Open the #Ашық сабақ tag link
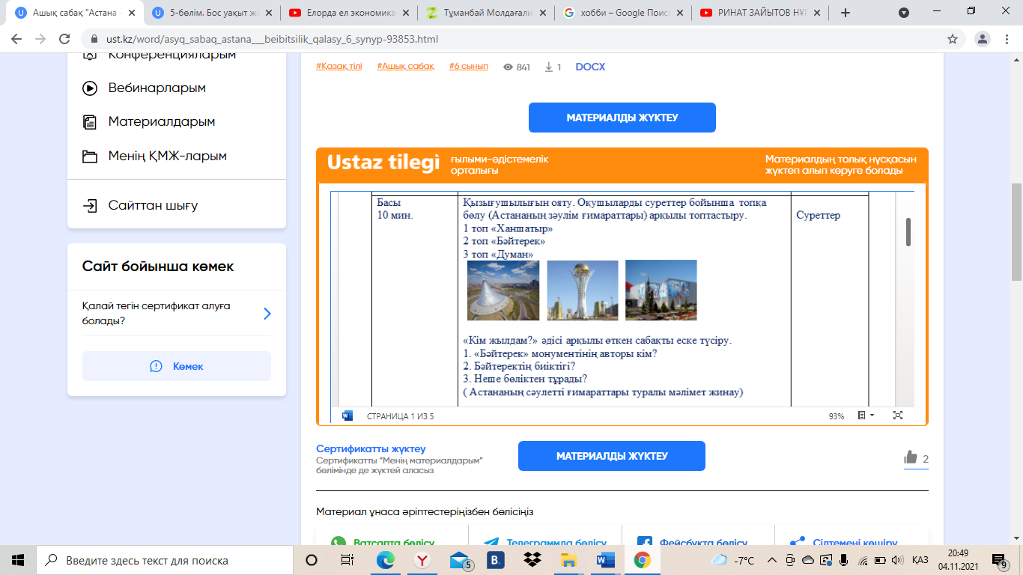The image size is (1023, 575). tap(406, 66)
